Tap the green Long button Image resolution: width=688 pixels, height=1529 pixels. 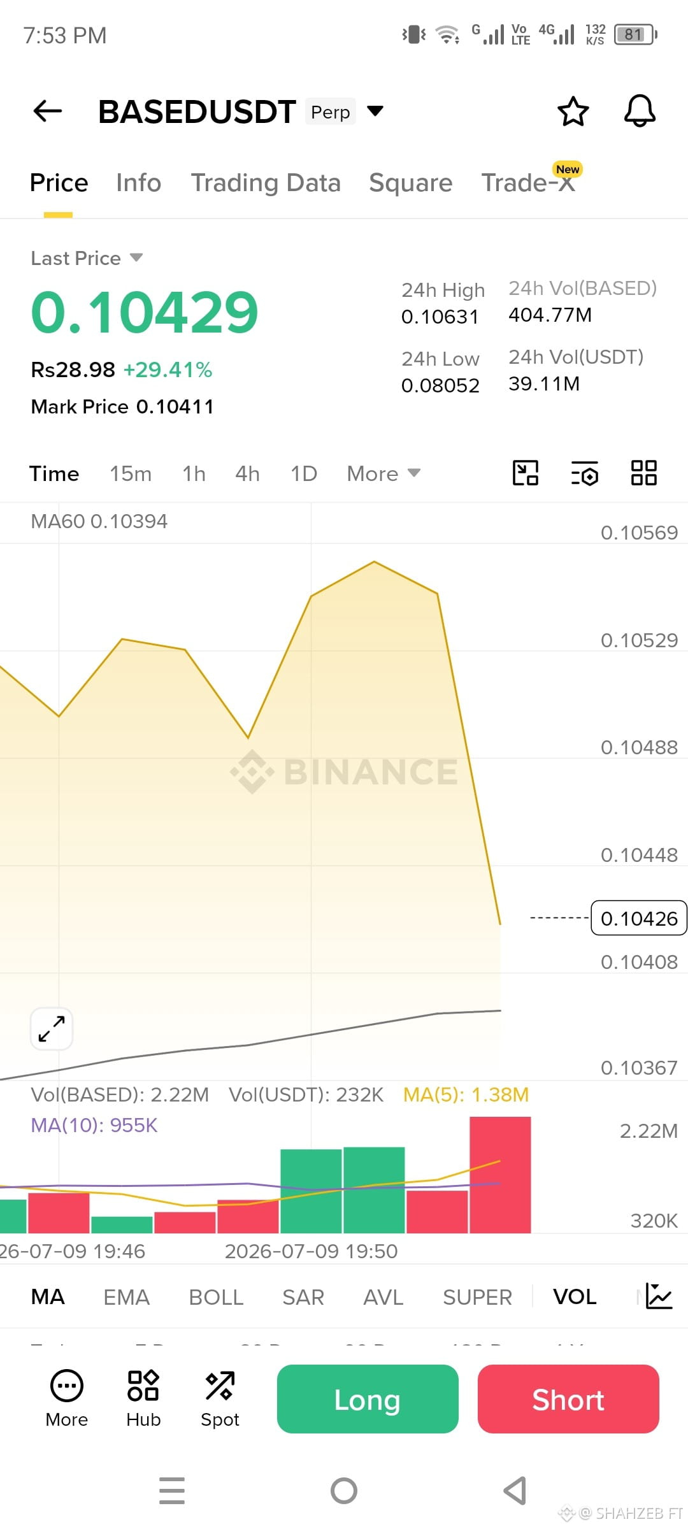pos(368,1399)
